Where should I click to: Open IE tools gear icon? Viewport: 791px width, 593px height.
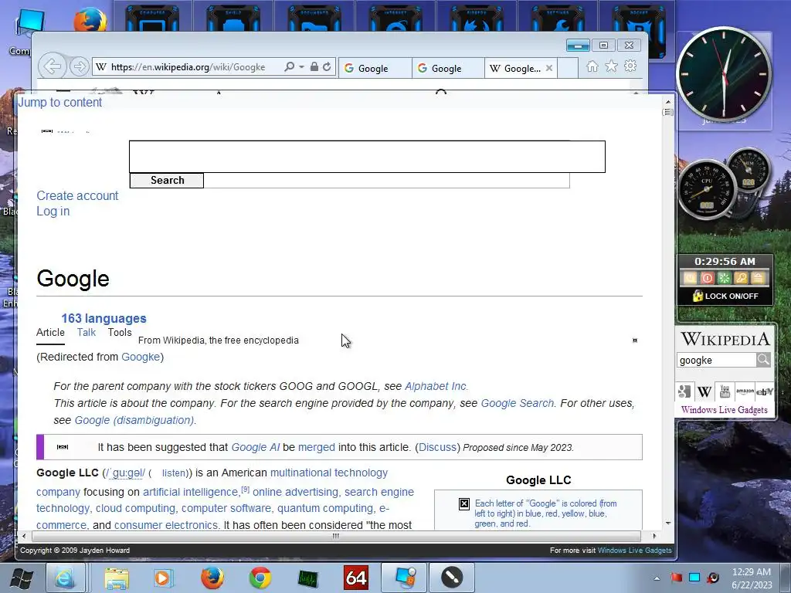[630, 66]
